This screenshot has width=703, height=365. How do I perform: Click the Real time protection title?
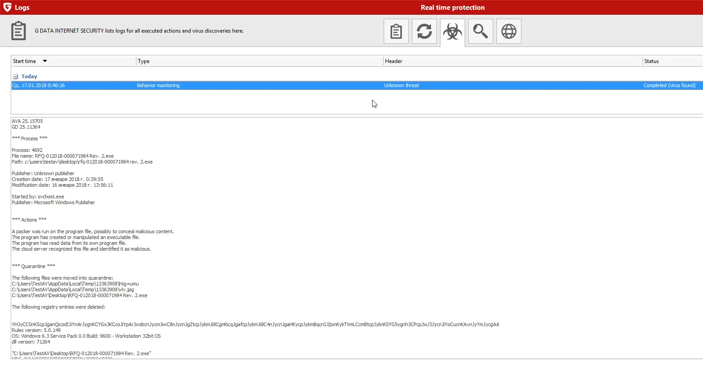(453, 8)
